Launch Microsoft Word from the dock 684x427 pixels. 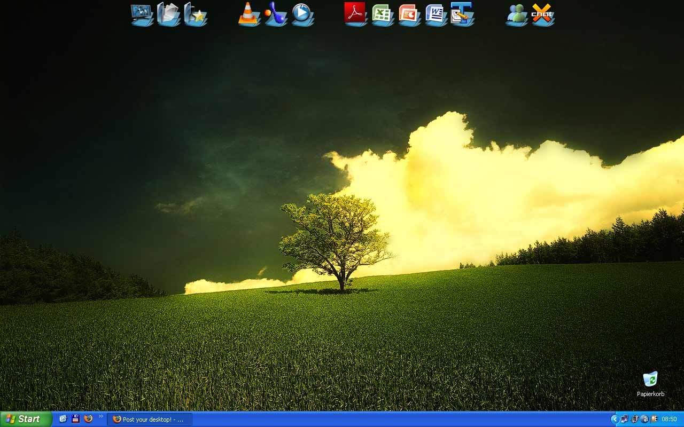pos(436,14)
